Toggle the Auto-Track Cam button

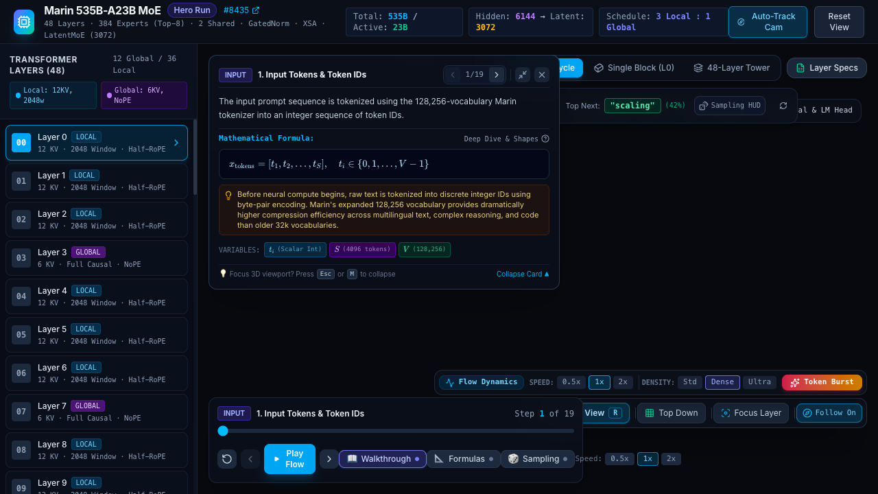[x=768, y=22]
